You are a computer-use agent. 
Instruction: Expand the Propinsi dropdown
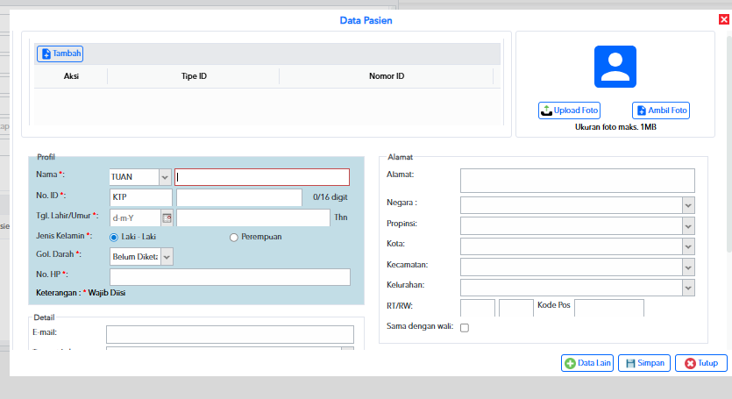(688, 226)
